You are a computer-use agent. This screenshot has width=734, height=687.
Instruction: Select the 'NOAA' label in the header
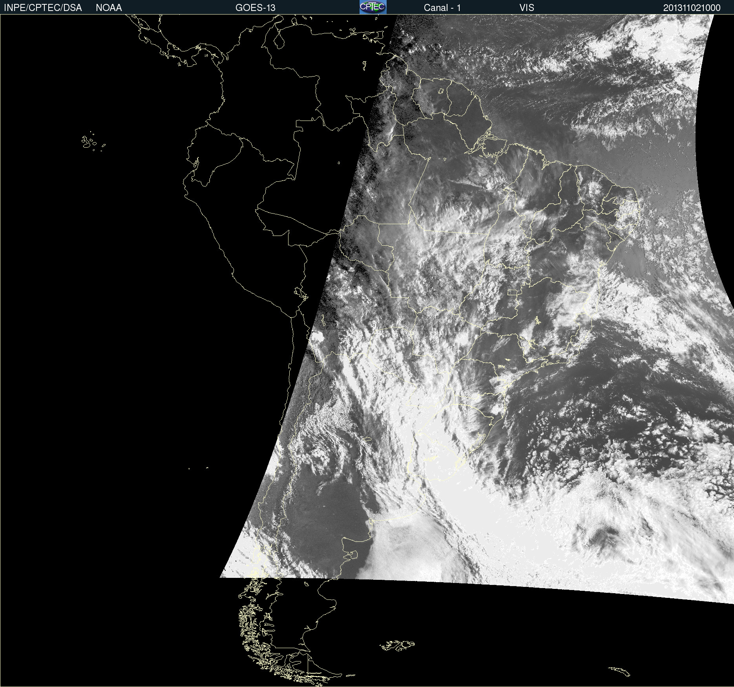click(109, 8)
